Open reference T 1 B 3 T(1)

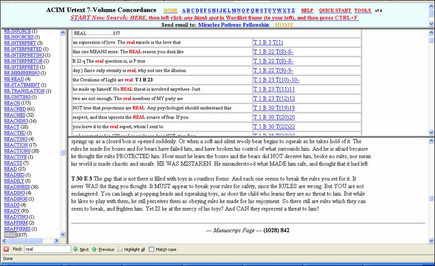click(268, 42)
